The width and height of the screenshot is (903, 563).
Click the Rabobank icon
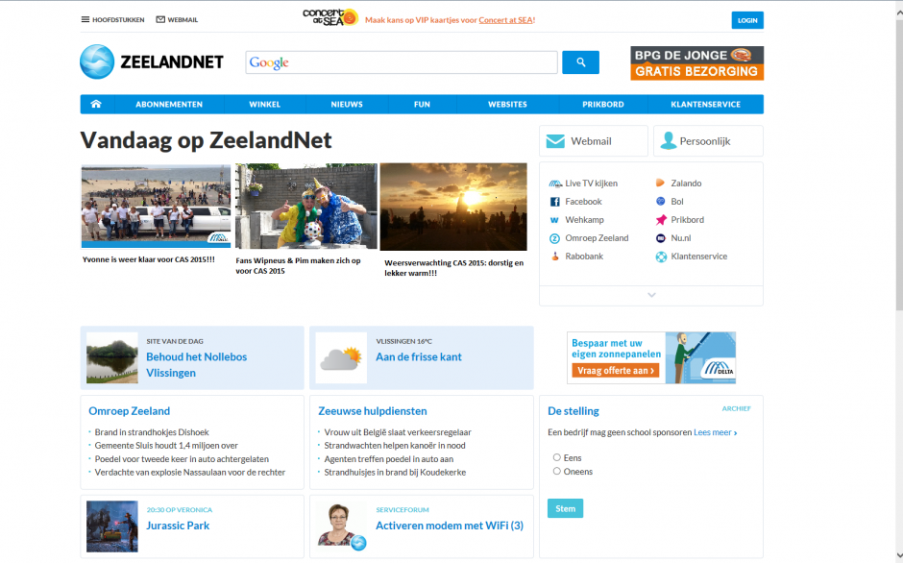coord(555,257)
